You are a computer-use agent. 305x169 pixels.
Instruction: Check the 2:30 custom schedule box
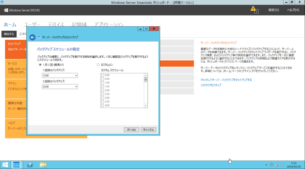click(x=103, y=94)
